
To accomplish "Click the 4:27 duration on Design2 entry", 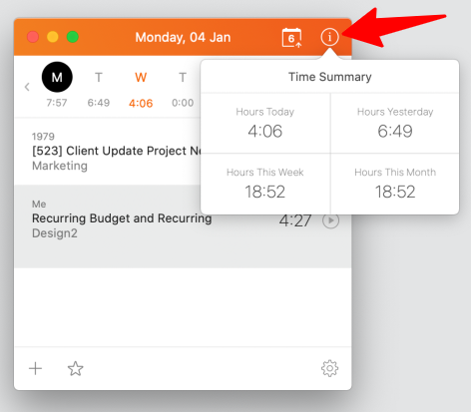I will [295, 220].
